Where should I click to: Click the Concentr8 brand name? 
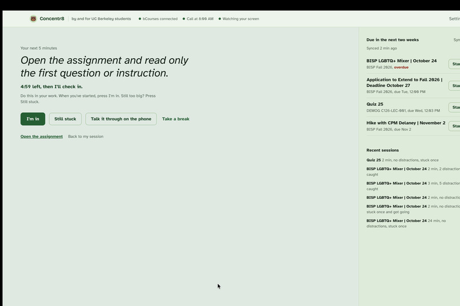52,19
